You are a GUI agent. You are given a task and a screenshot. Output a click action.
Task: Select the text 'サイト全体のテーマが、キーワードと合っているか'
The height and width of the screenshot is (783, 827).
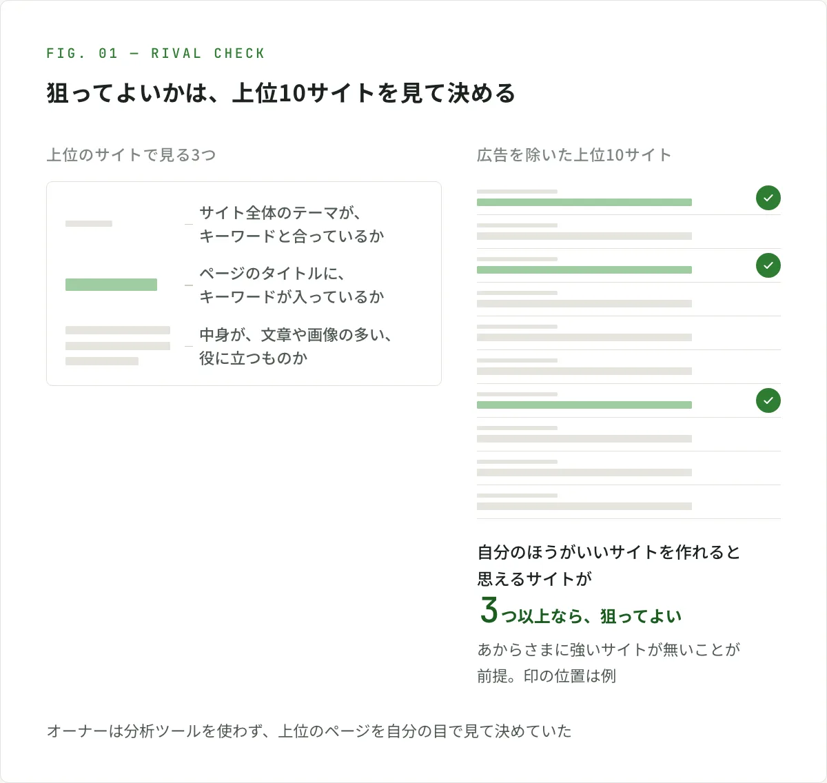tap(292, 225)
